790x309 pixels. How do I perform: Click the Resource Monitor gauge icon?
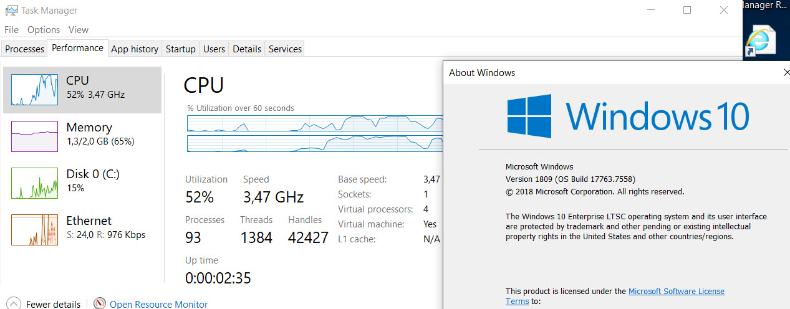click(x=100, y=303)
